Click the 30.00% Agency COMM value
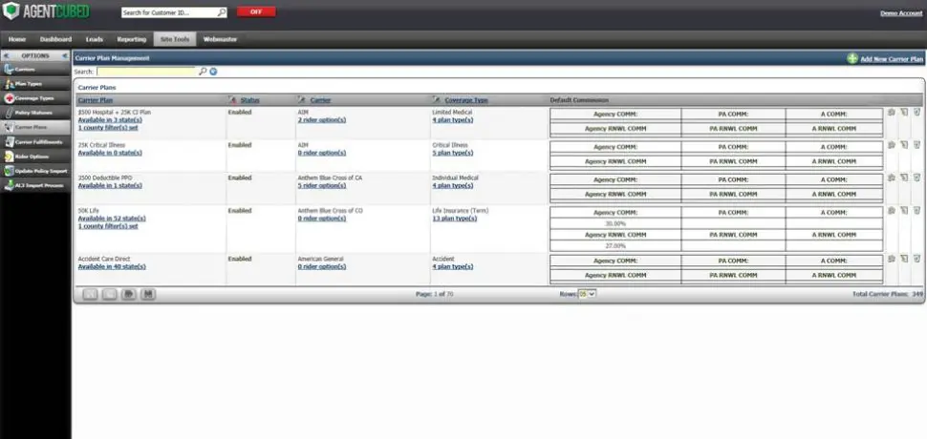927x439 pixels. click(x=615, y=223)
